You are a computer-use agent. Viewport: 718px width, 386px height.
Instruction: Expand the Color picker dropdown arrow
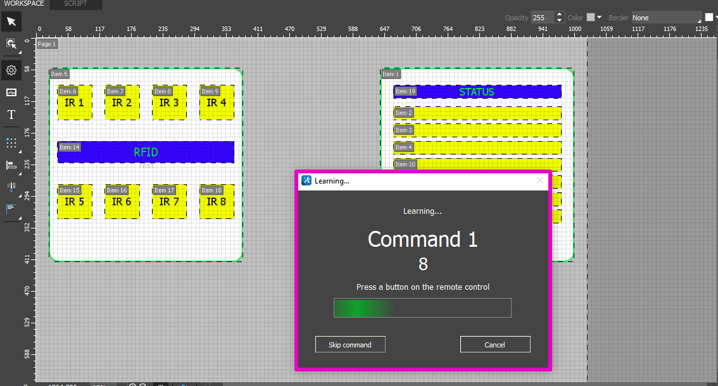point(599,18)
